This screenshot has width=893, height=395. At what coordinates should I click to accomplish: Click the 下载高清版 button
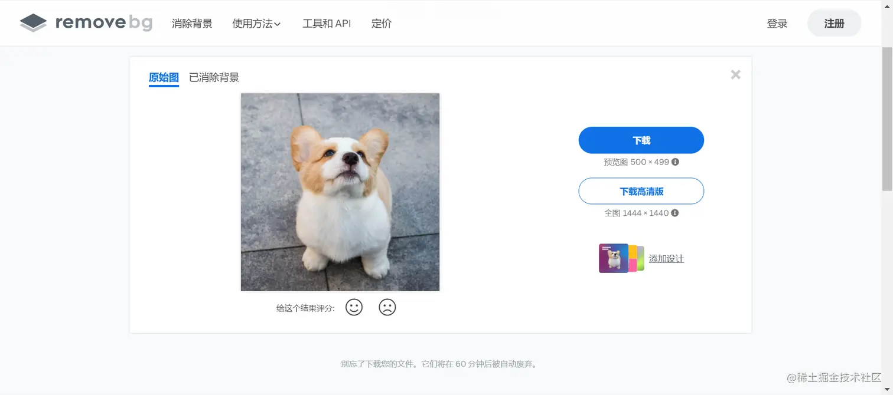pyautogui.click(x=641, y=191)
